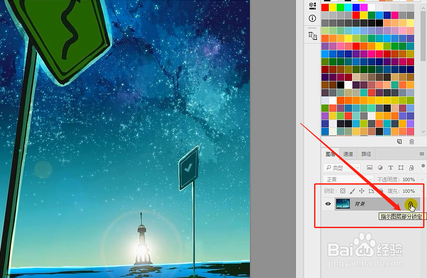Filter for type layers icon

pos(390,167)
